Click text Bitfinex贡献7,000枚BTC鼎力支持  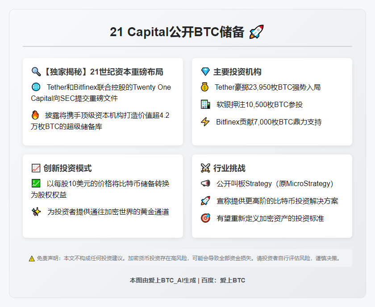[x=269, y=122]
